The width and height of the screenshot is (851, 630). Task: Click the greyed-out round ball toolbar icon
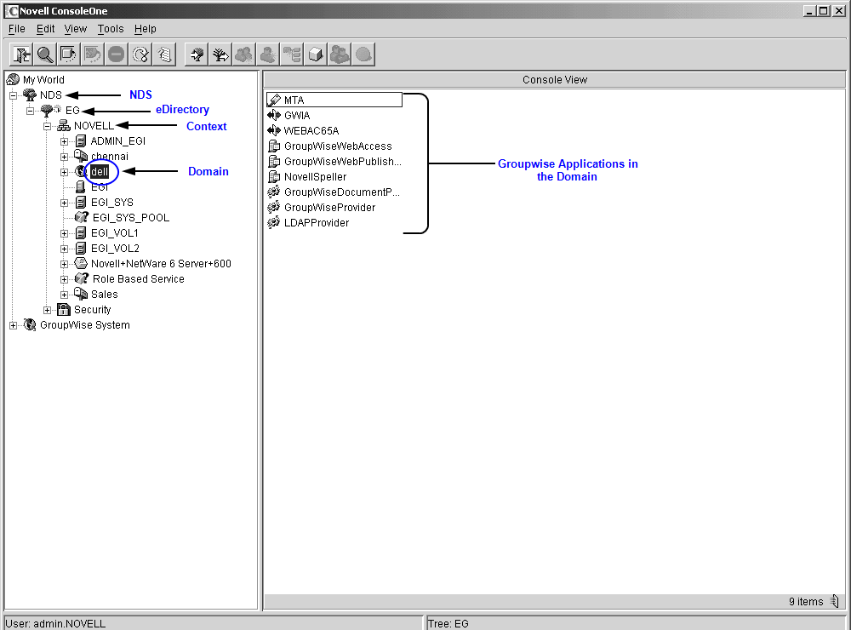[363, 54]
